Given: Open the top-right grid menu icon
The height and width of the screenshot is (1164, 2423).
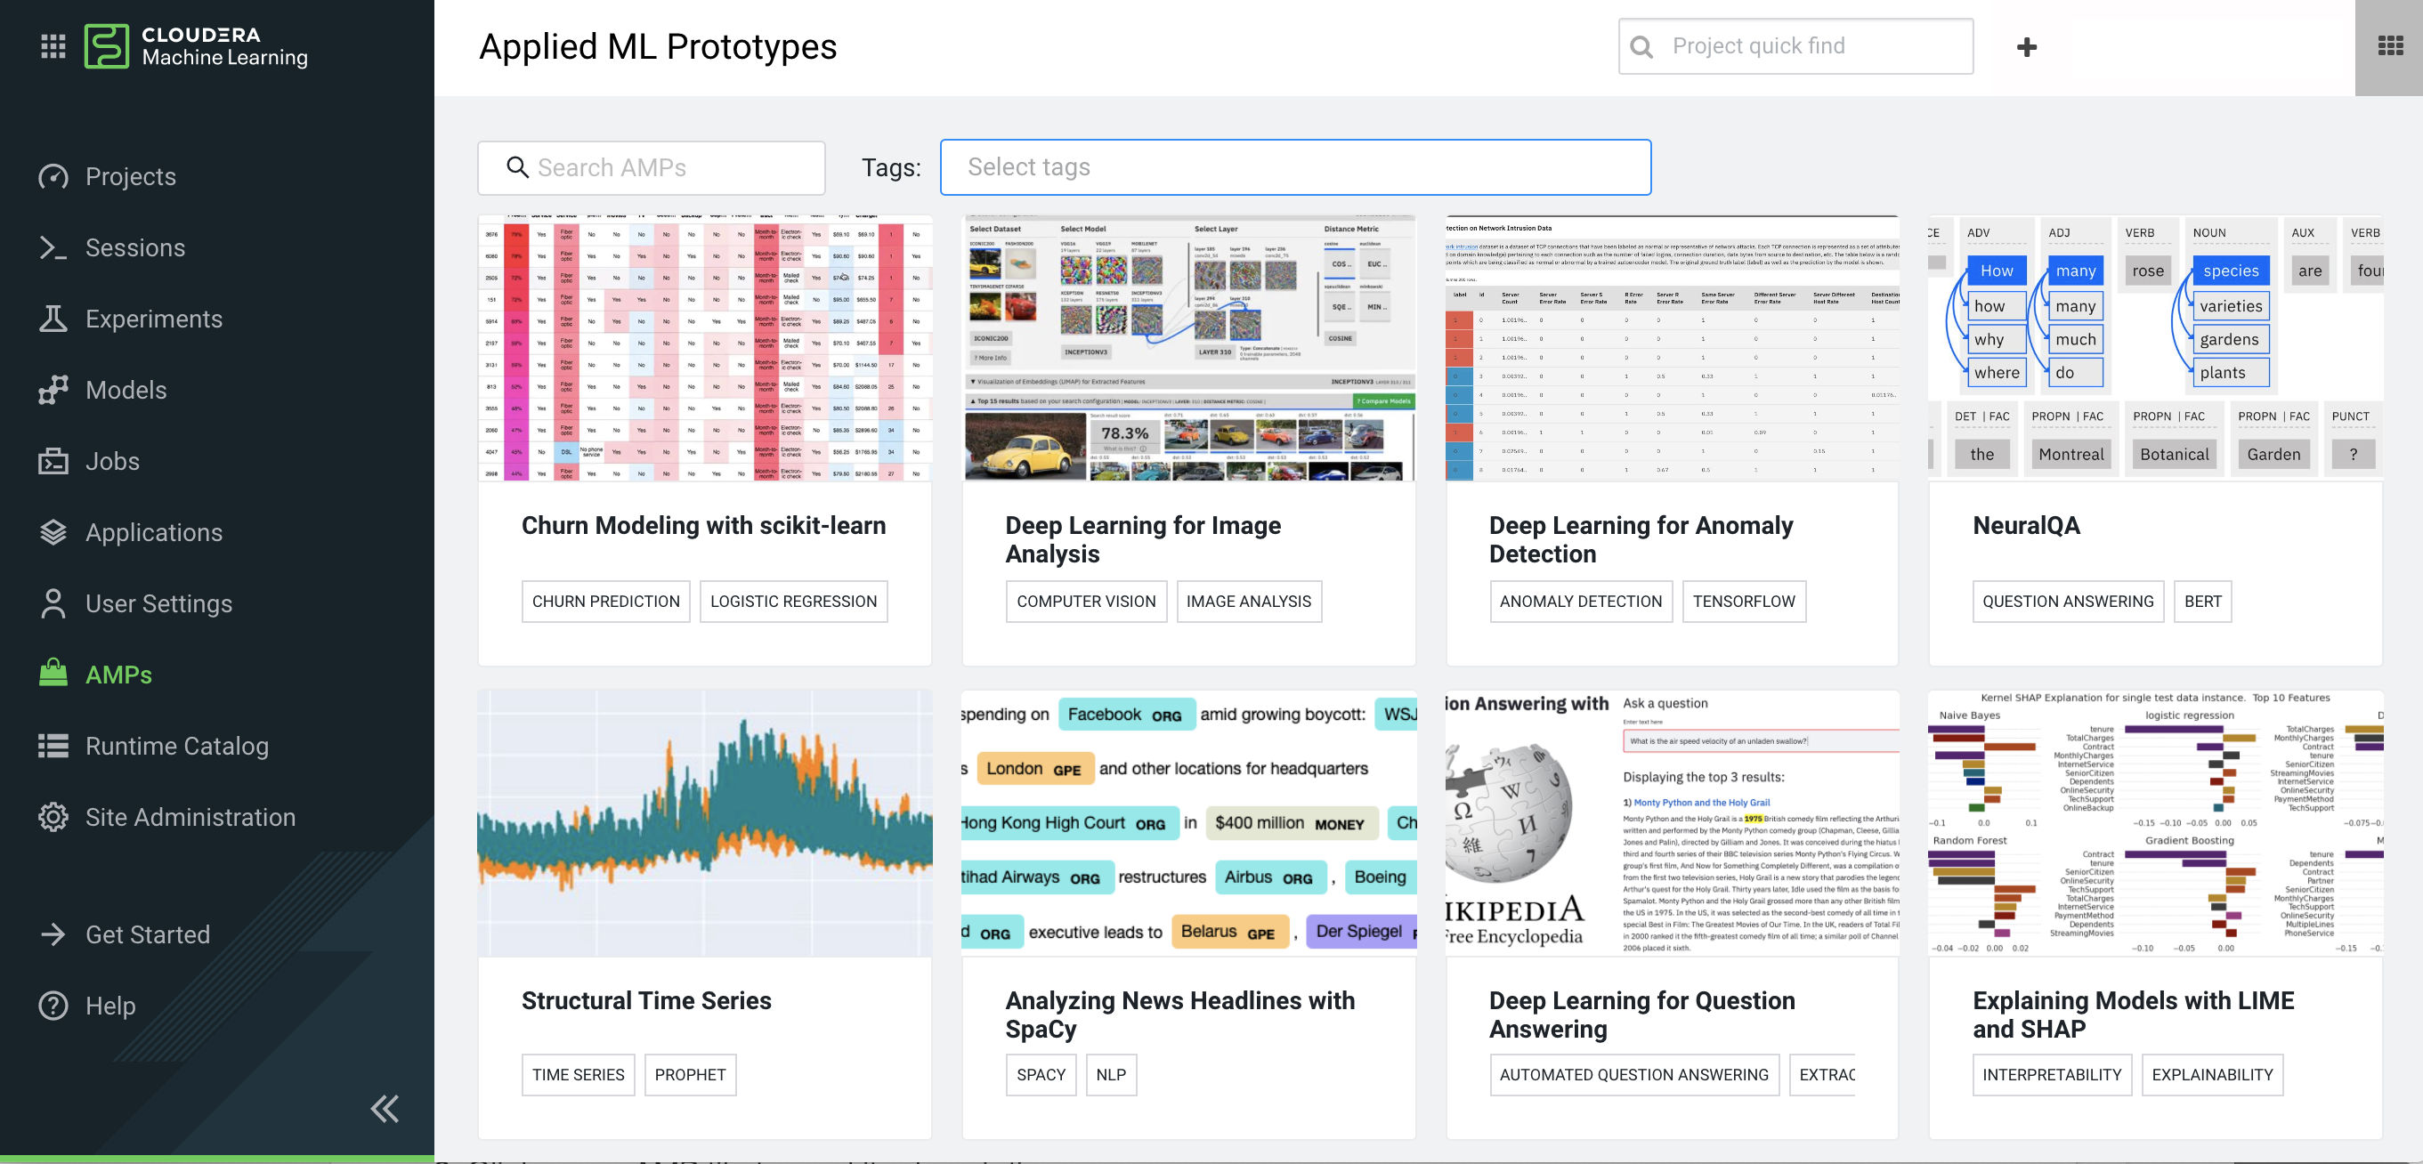Looking at the screenshot, I should point(2389,46).
